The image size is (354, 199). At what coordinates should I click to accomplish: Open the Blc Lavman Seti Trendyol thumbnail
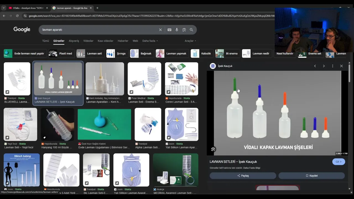coord(96,170)
